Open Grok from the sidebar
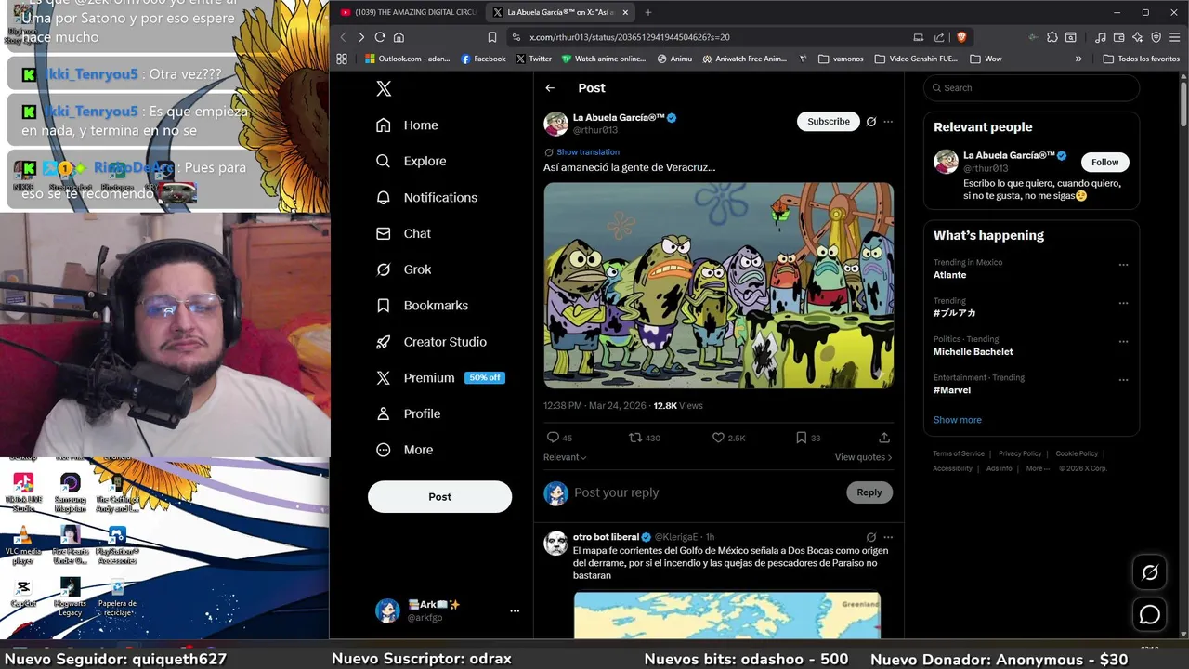 pyautogui.click(x=403, y=269)
